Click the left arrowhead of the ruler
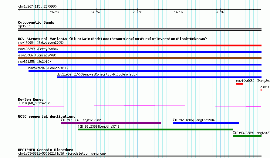Viewport: 270px width, 158px height. pyautogui.click(x=19, y=10)
